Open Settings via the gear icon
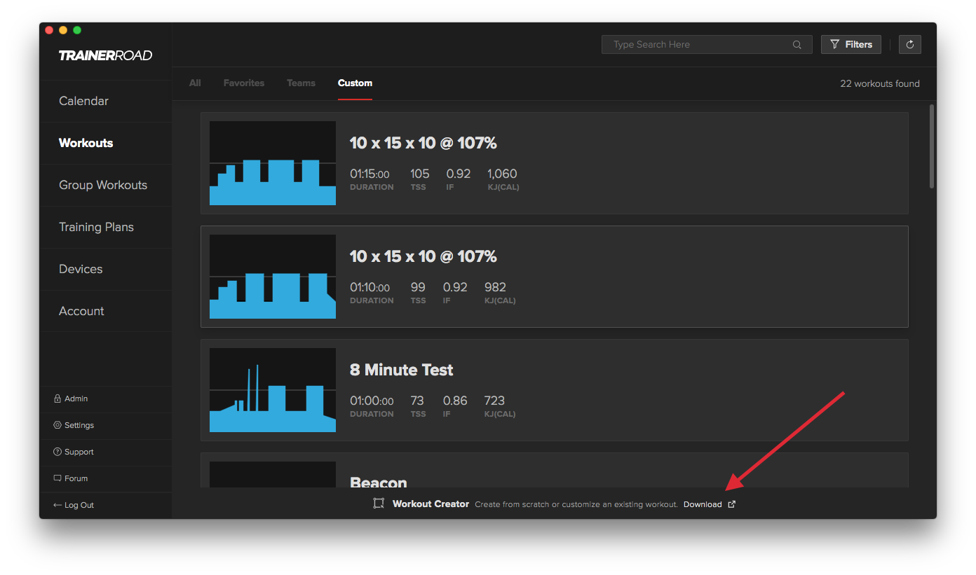The image size is (976, 575). pyautogui.click(x=57, y=425)
